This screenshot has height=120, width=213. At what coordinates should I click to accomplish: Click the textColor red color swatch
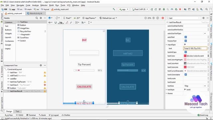pos(185,56)
